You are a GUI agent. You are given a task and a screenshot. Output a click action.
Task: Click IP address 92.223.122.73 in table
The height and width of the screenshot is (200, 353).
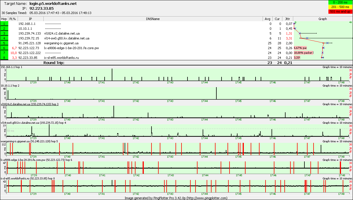[29, 48]
